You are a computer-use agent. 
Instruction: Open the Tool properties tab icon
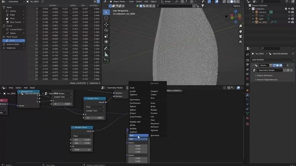[x=247, y=54]
